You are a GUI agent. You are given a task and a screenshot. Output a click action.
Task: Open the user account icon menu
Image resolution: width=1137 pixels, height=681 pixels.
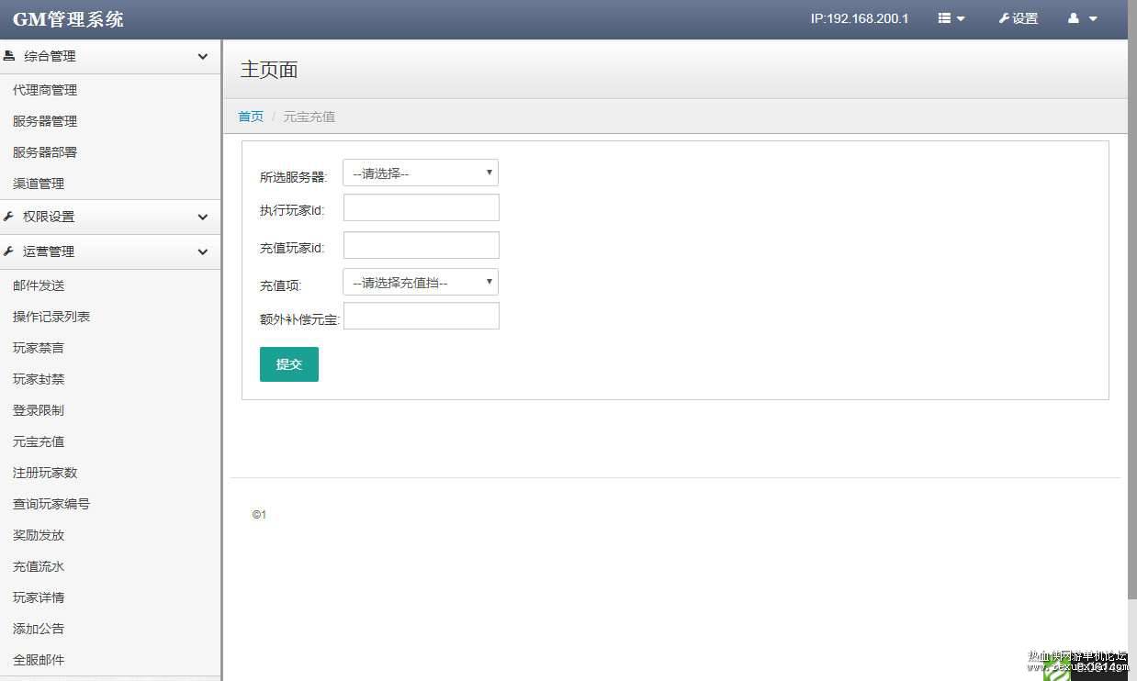pyautogui.click(x=1083, y=18)
